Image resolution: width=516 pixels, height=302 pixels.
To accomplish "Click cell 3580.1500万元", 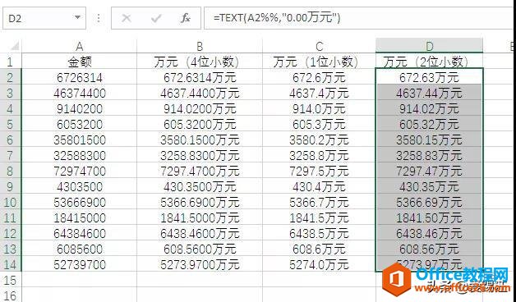I will [x=200, y=140].
